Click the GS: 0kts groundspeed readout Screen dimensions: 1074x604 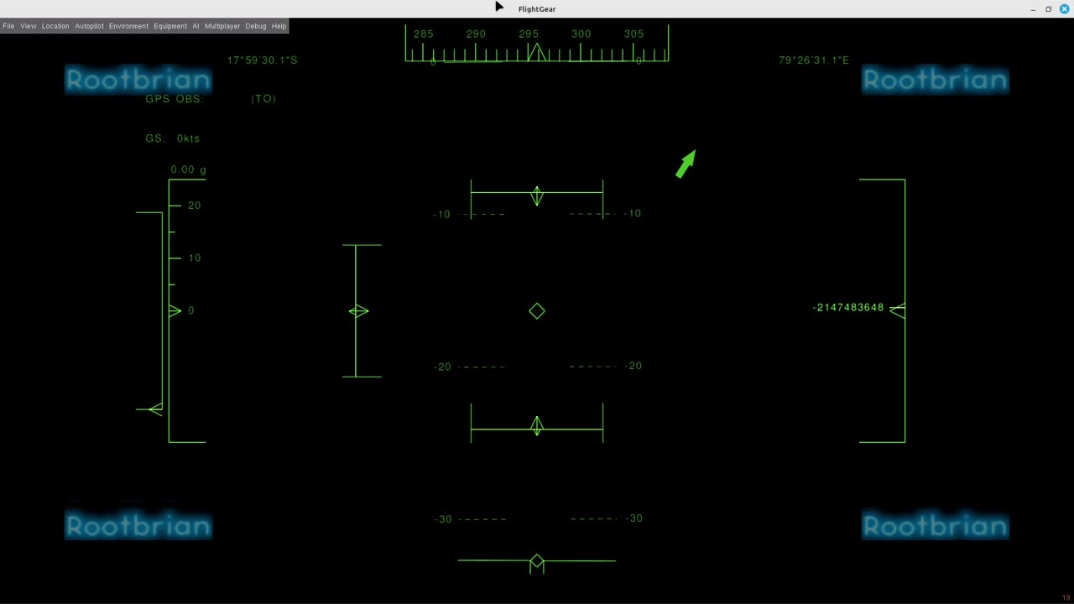coord(173,138)
